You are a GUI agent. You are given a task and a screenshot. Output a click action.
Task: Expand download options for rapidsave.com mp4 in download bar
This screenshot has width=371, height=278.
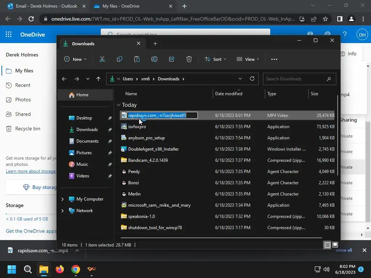tap(77, 250)
